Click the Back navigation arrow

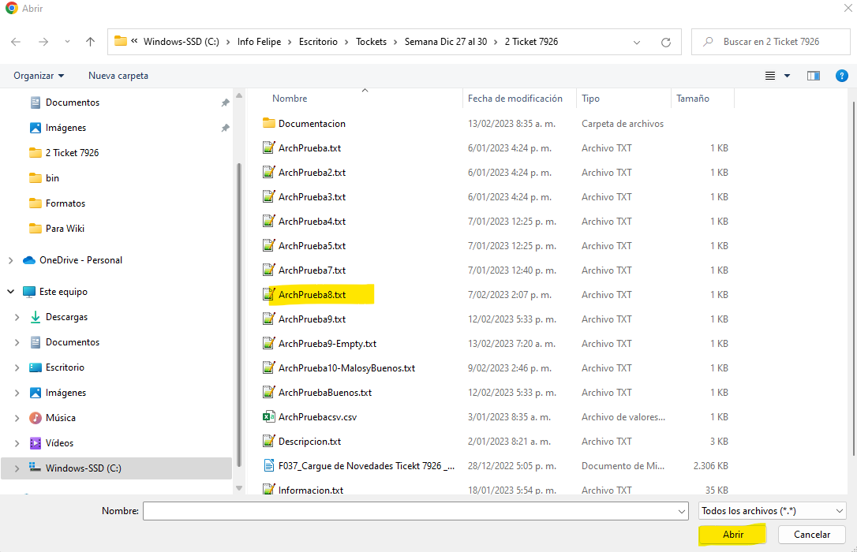16,42
